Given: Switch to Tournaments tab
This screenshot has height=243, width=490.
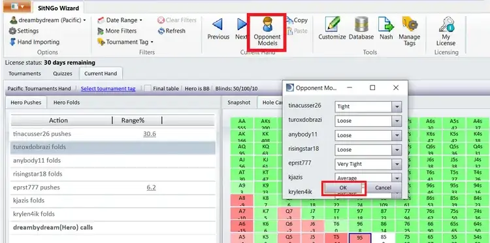Looking at the screenshot, I should tap(25, 74).
